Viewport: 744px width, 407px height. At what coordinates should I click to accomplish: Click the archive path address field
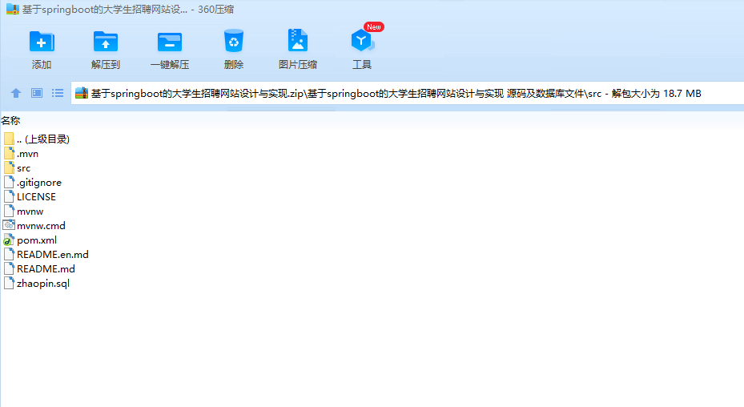point(407,93)
